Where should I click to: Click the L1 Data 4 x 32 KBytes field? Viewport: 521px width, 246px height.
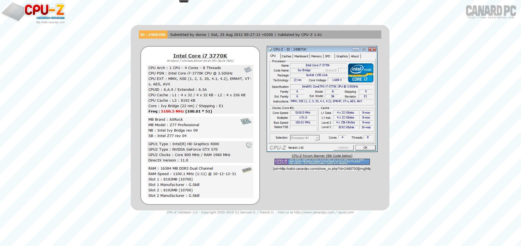coord(346,113)
